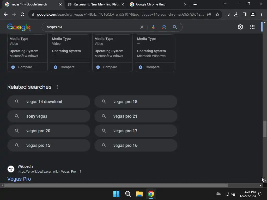267x200 pixels.
Task: Open the notifications bell
Action: 260,194
